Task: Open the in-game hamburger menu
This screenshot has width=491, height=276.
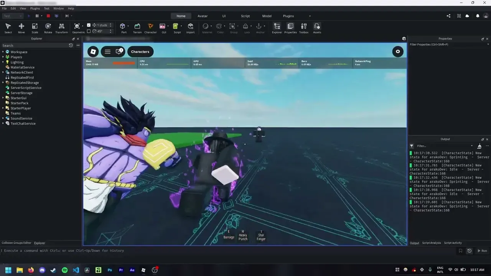Action: click(108, 52)
